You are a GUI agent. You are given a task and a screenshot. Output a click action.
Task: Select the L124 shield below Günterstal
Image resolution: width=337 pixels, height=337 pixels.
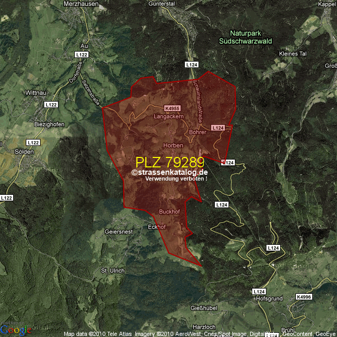192,64
